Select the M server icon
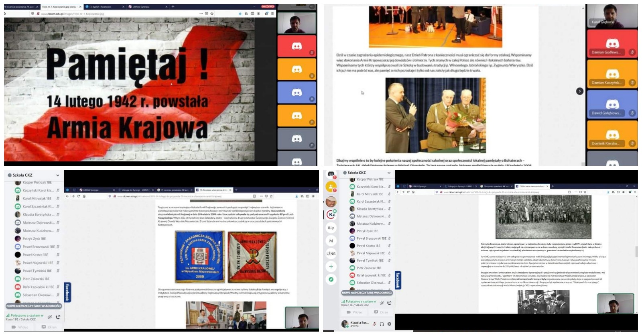 331,240
